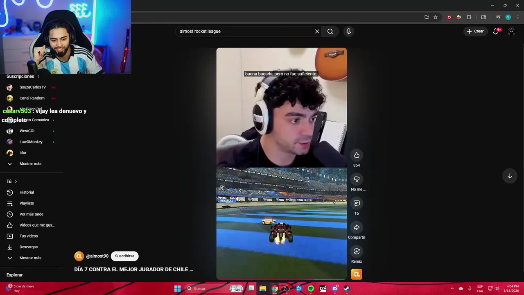The image size is (524, 295).
Task: Click the Explorar heading
Action: 15,275
